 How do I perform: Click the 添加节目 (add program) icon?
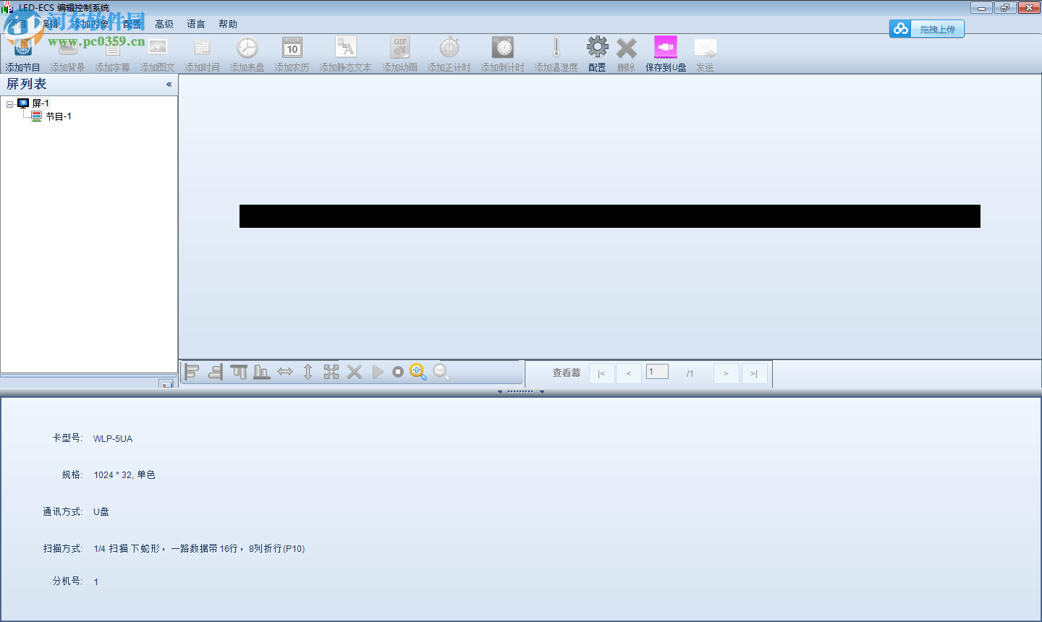coord(23,48)
